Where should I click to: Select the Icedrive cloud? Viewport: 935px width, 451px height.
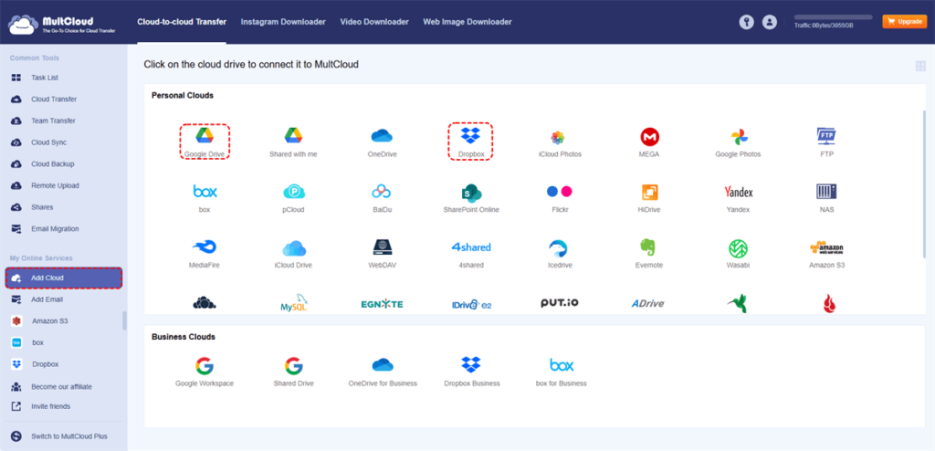[x=560, y=254]
